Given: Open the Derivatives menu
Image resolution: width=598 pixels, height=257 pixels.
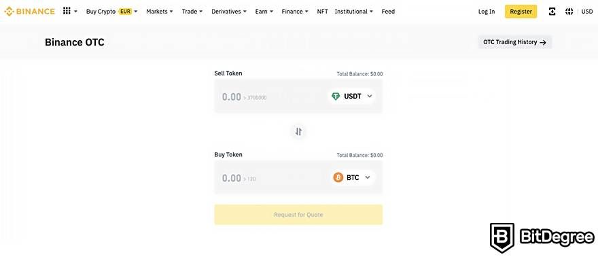Looking at the screenshot, I should click(x=229, y=12).
